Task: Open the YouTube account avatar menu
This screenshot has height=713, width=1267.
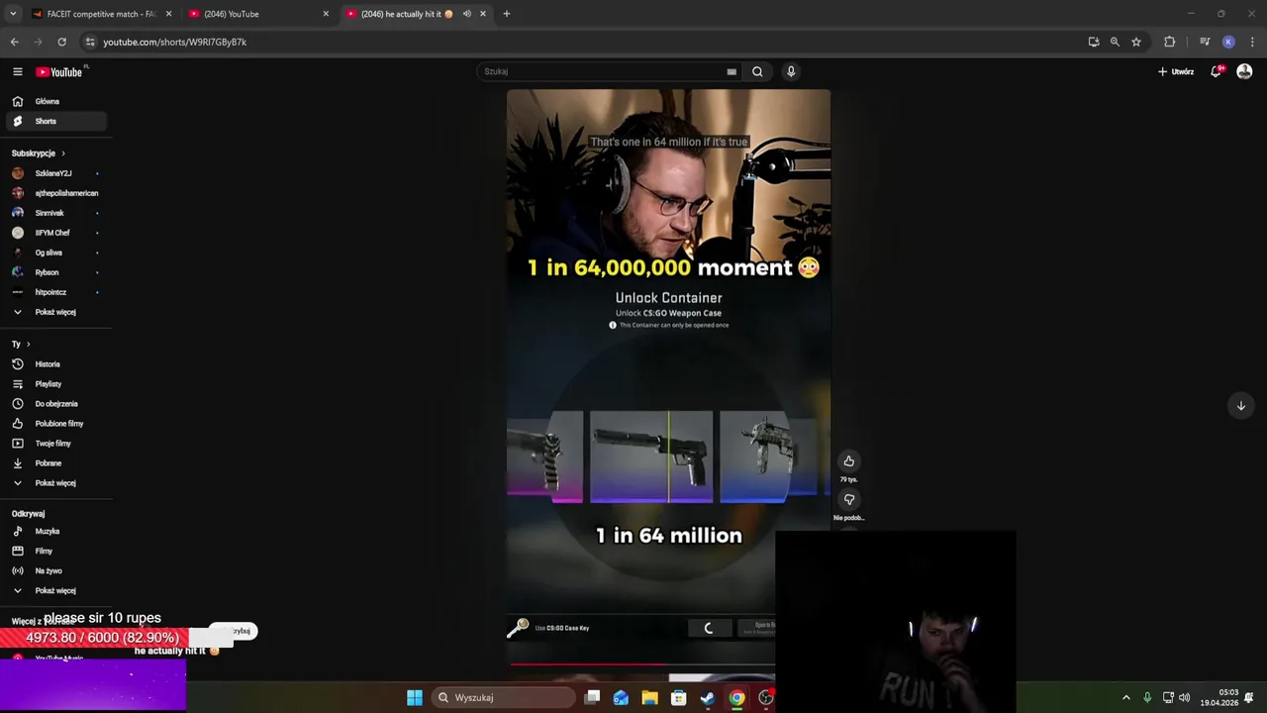Action: 1244,71
